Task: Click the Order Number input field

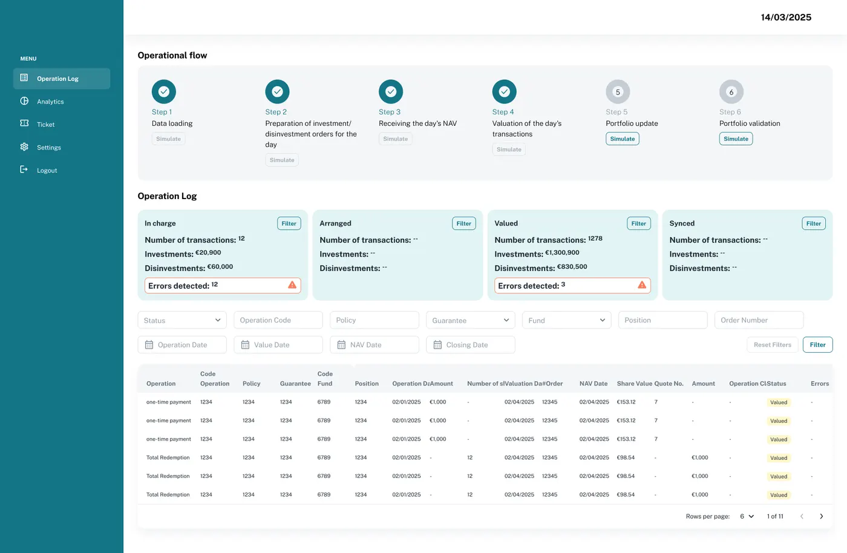Action: pos(759,320)
